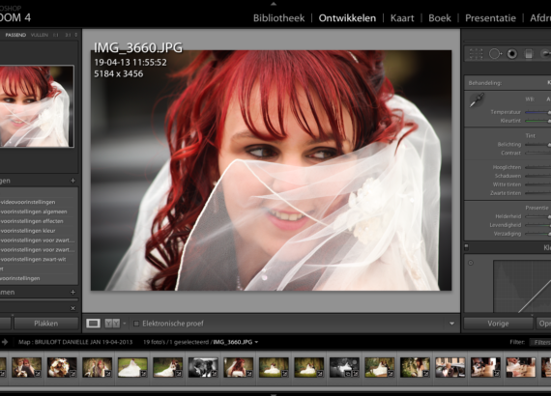Adjust the Verzadiging slider
This screenshot has width=551, height=396.
coord(537,234)
